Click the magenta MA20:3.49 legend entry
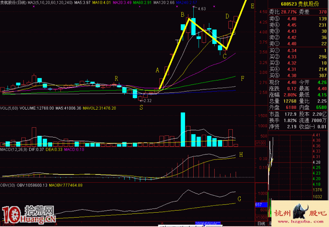The height and width of the screenshot is (227, 329). click(122, 3)
